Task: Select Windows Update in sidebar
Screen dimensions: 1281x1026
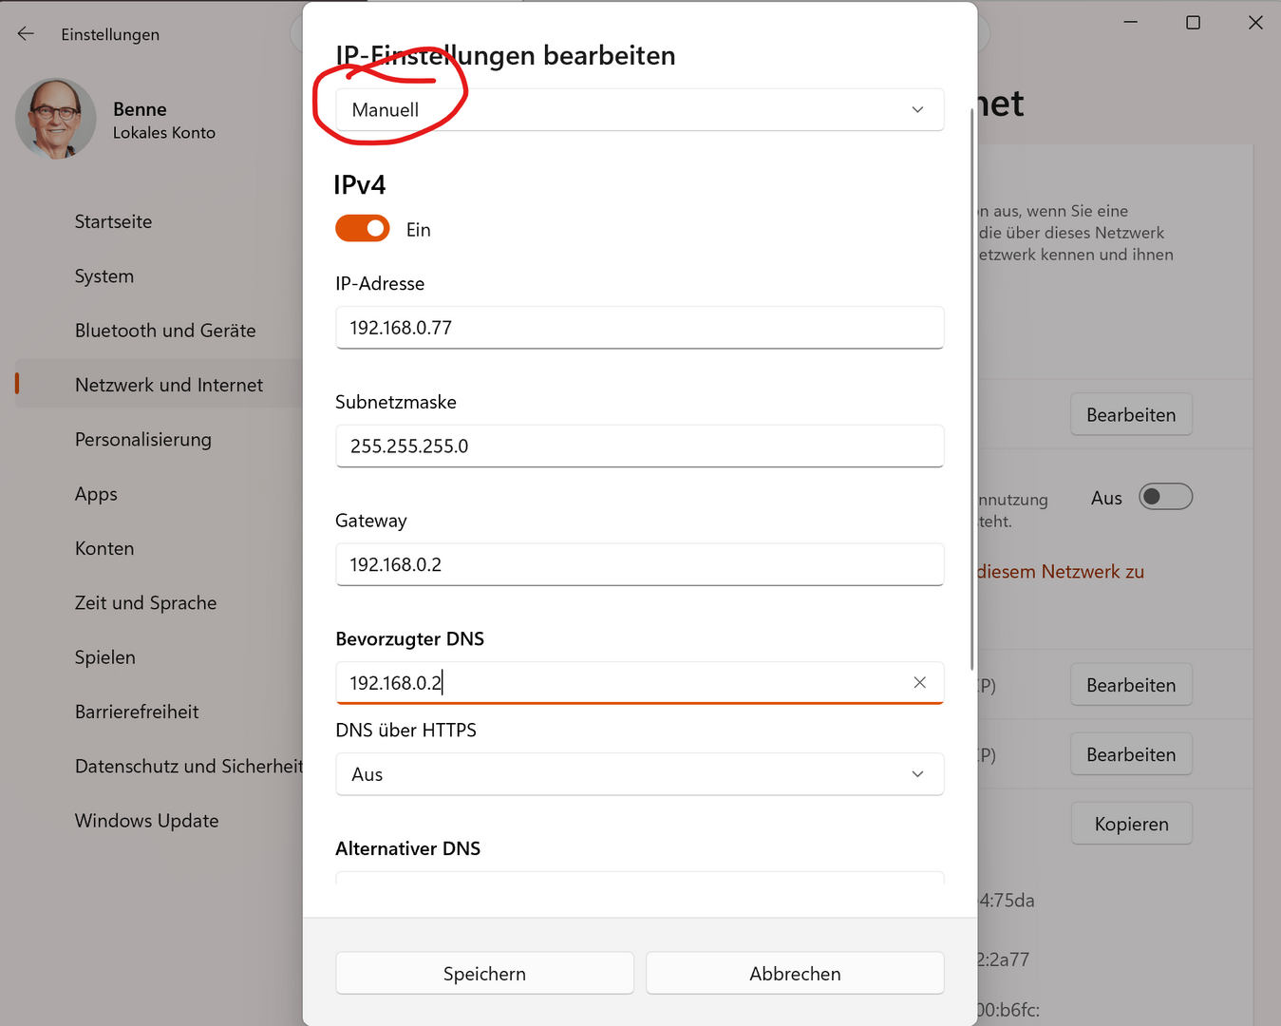Action: pyautogui.click(x=146, y=821)
